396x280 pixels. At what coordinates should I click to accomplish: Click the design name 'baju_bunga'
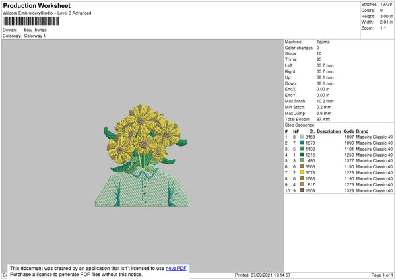(x=36, y=30)
